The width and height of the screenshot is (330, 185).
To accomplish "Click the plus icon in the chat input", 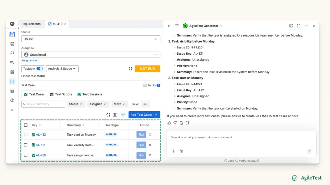I will (174, 151).
